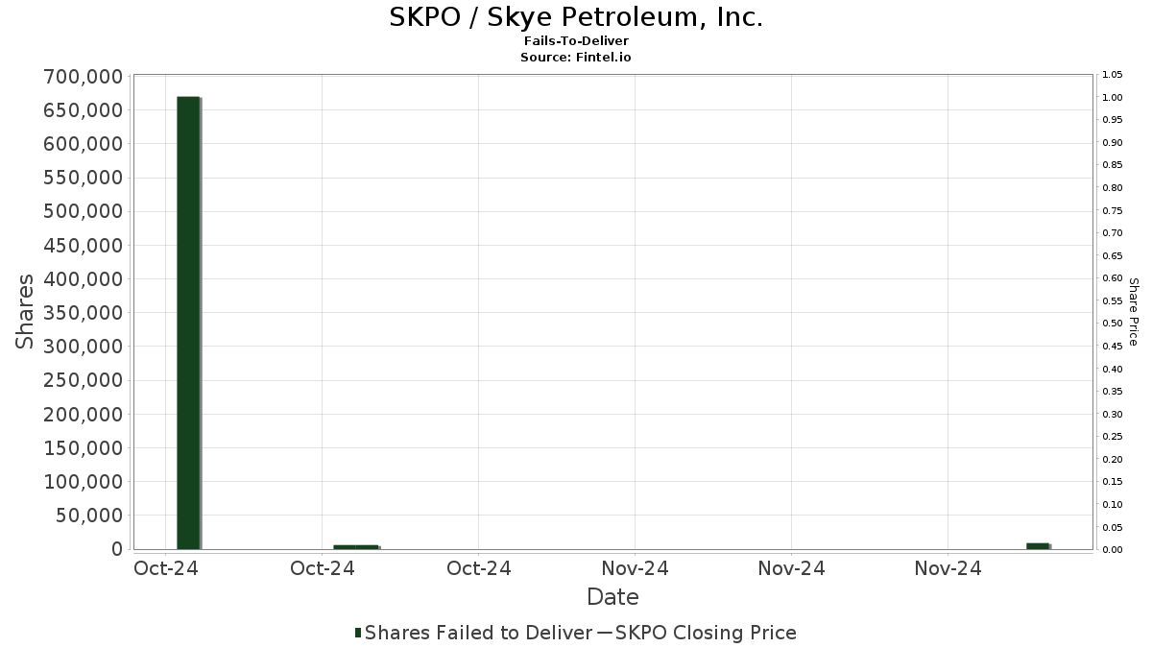Click the first Nov-24 date tick label
This screenshot has height=648, width=1152.
635,568
